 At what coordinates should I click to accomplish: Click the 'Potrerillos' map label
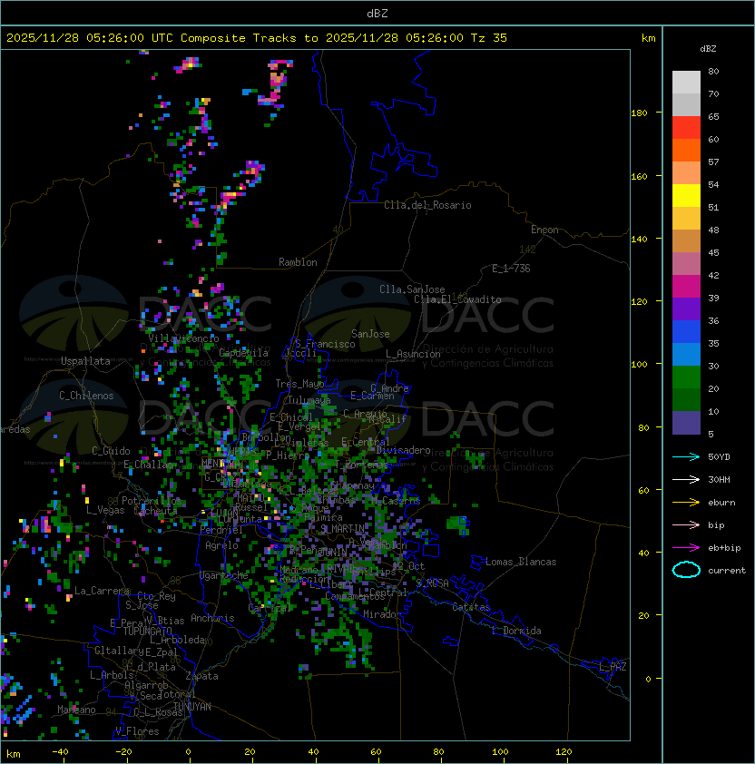pyautogui.click(x=152, y=501)
